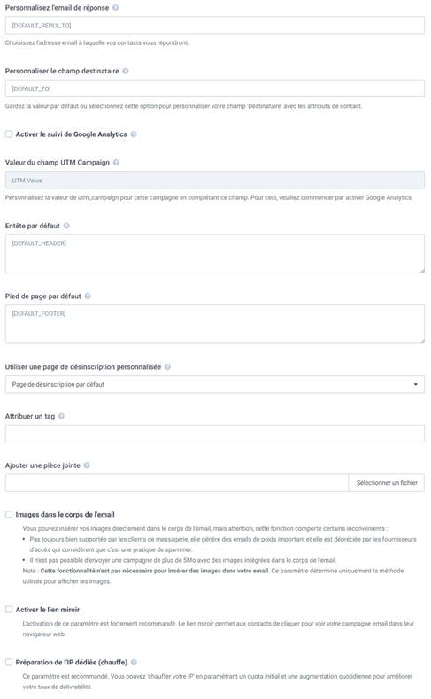Enable 'Préparation de l'IP dédiée (chauffe)' checkbox

pyautogui.click(x=9, y=662)
